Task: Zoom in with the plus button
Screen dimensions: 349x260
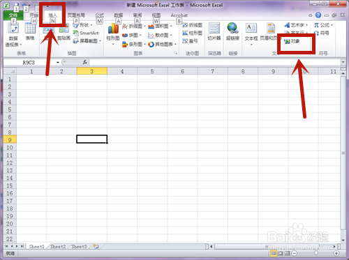Action: [336, 253]
